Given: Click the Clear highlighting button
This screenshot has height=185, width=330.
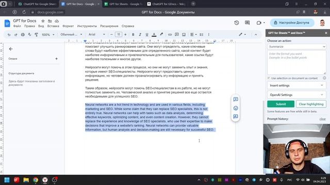Looking at the screenshot, I should coord(311,104).
